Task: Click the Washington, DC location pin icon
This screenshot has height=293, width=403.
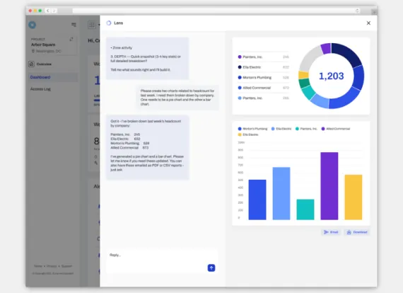Action: [x=33, y=51]
